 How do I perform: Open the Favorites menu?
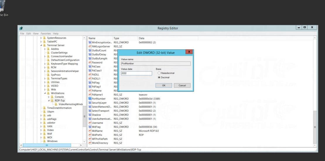pos(46,34)
